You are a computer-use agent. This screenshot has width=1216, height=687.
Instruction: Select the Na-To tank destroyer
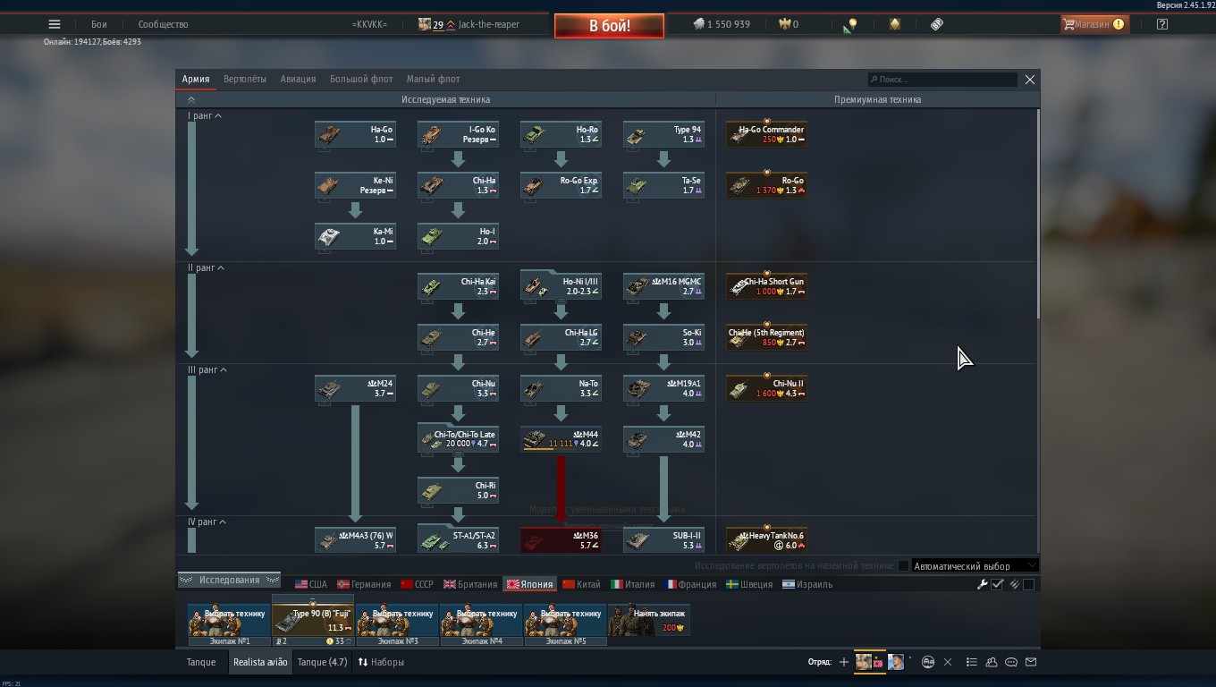[x=561, y=388]
